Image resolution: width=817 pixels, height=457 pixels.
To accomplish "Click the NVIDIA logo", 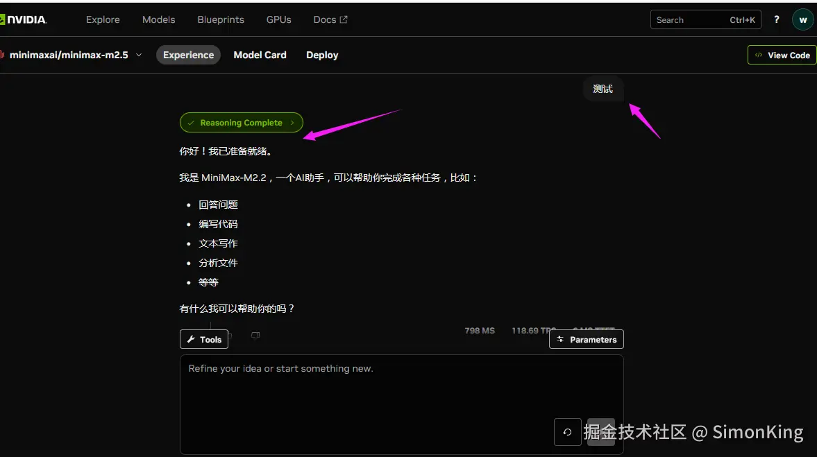I will pyautogui.click(x=24, y=20).
